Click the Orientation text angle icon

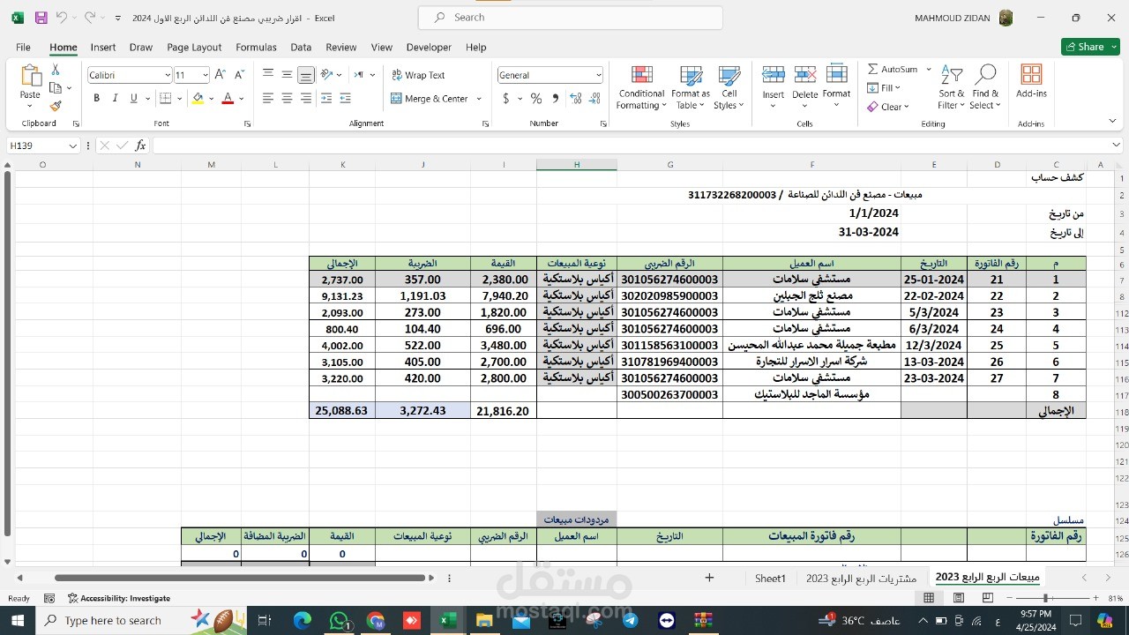click(x=327, y=75)
